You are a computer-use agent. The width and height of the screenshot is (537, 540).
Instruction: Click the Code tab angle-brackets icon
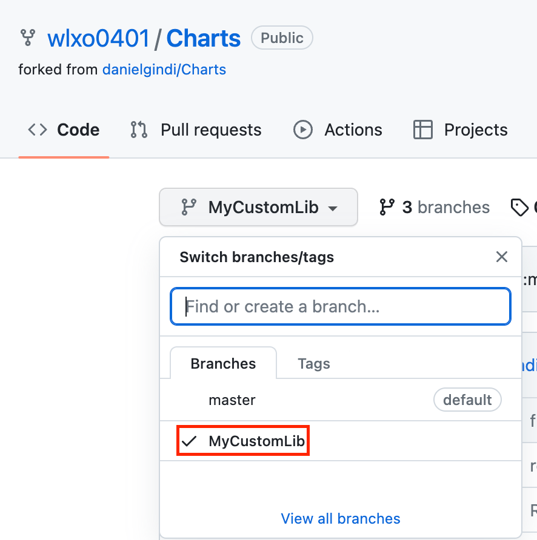pyautogui.click(x=38, y=130)
